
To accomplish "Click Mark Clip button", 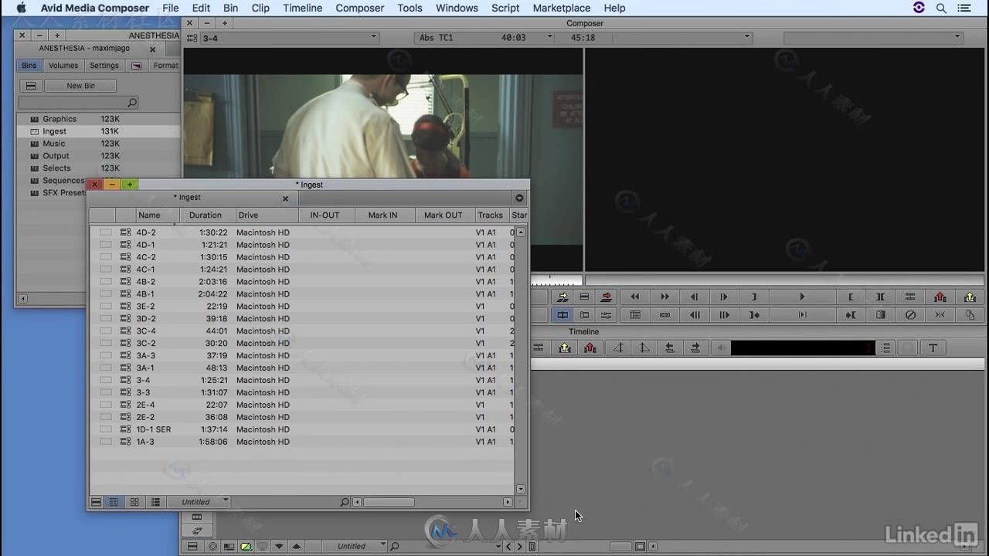I will pyautogui.click(x=880, y=297).
